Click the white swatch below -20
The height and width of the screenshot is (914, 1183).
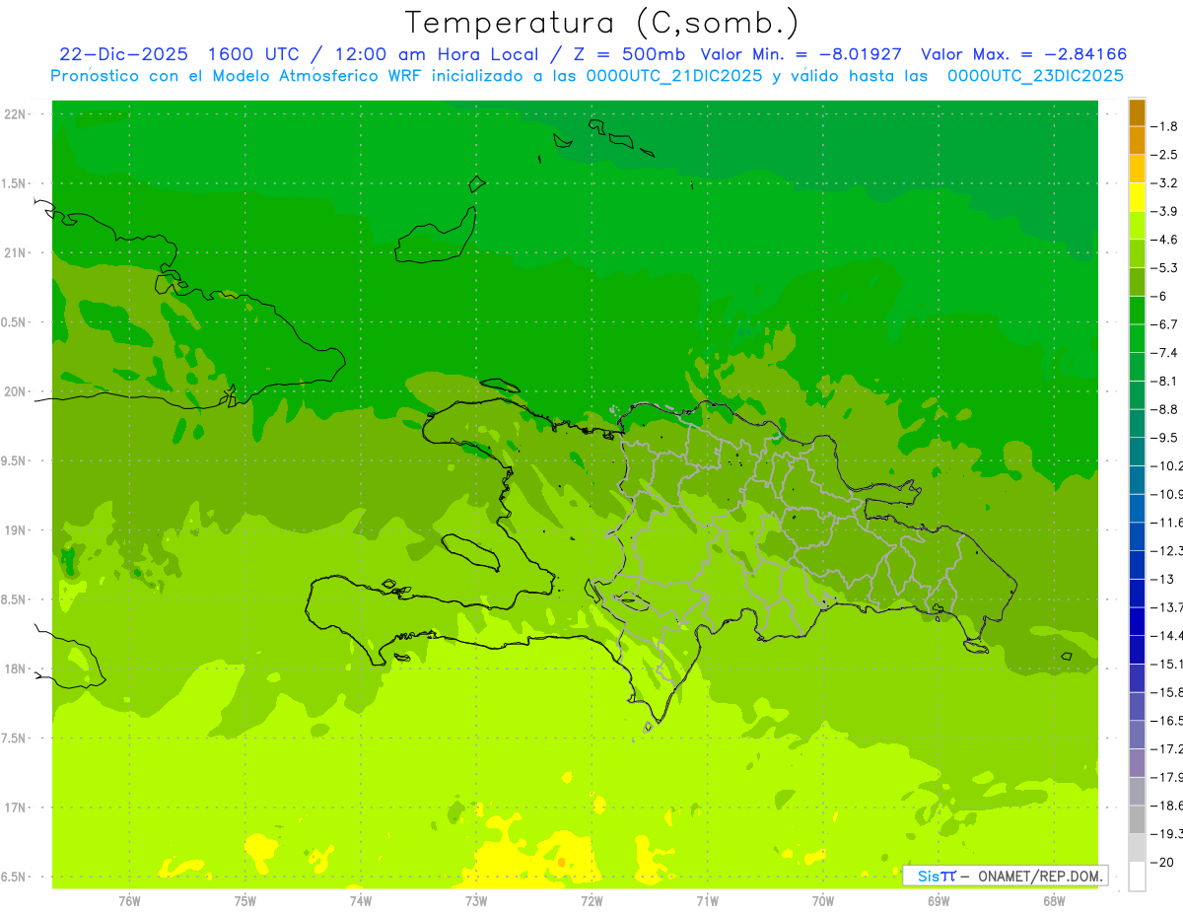[x=1138, y=877]
